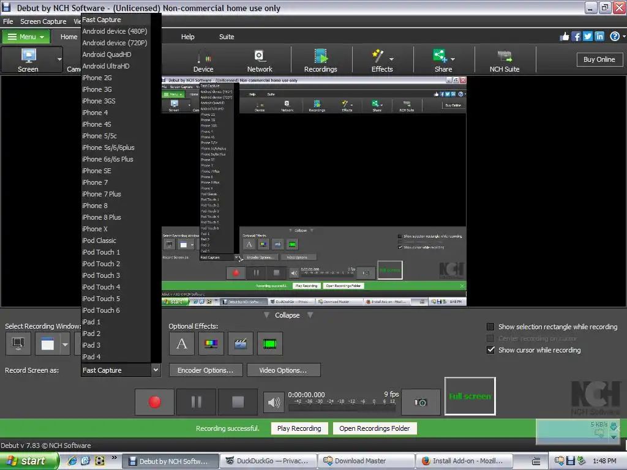Open the window selection dropdown arrow
The height and width of the screenshot is (470, 627).
pos(65,344)
